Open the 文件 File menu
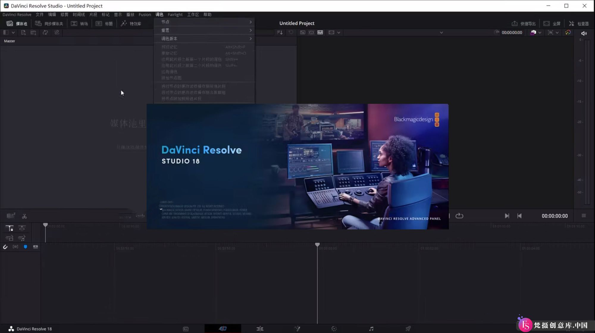 (40, 15)
